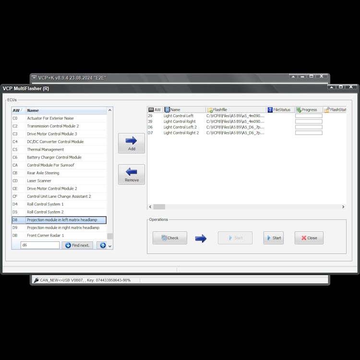
Task: Roll up the VCP MultiFlasher window
Action: 331,87
